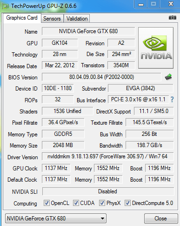
Task: Select the Graphics Card tab
Action: click(x=22, y=18)
